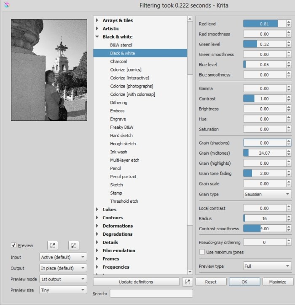
Task: Collapse the Black & white category
Action: click(x=97, y=37)
